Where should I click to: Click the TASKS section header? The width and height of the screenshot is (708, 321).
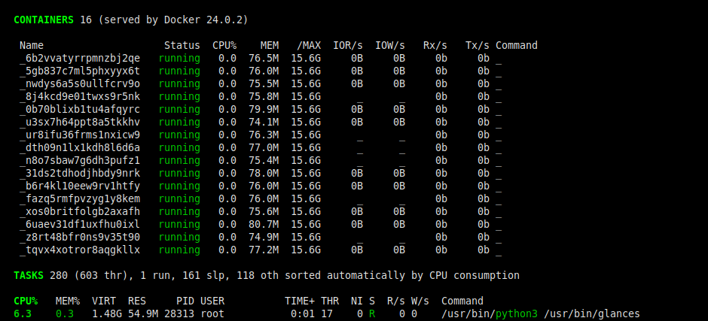point(29,275)
